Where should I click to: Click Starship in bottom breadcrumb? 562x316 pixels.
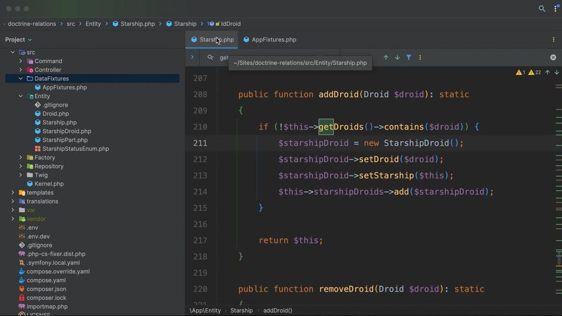(x=241, y=310)
